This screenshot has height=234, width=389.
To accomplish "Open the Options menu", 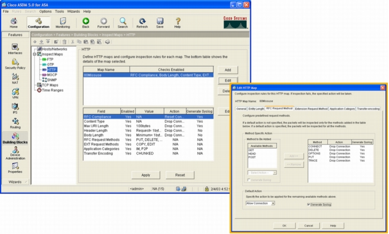I will pos(46,12).
